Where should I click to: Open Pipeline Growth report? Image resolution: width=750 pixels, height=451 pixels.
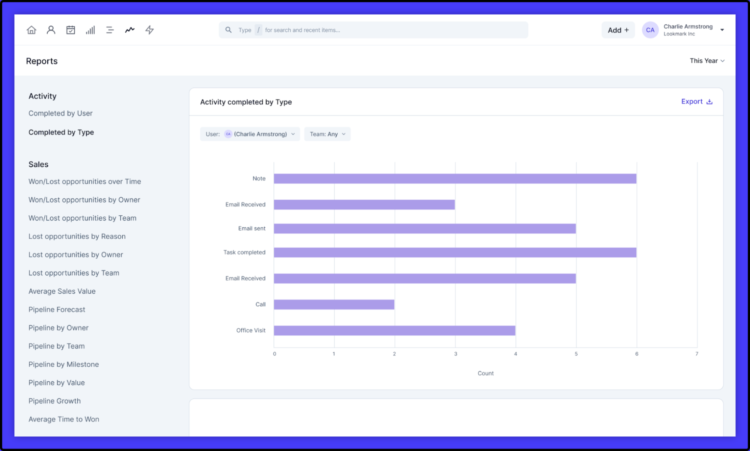[x=54, y=401]
